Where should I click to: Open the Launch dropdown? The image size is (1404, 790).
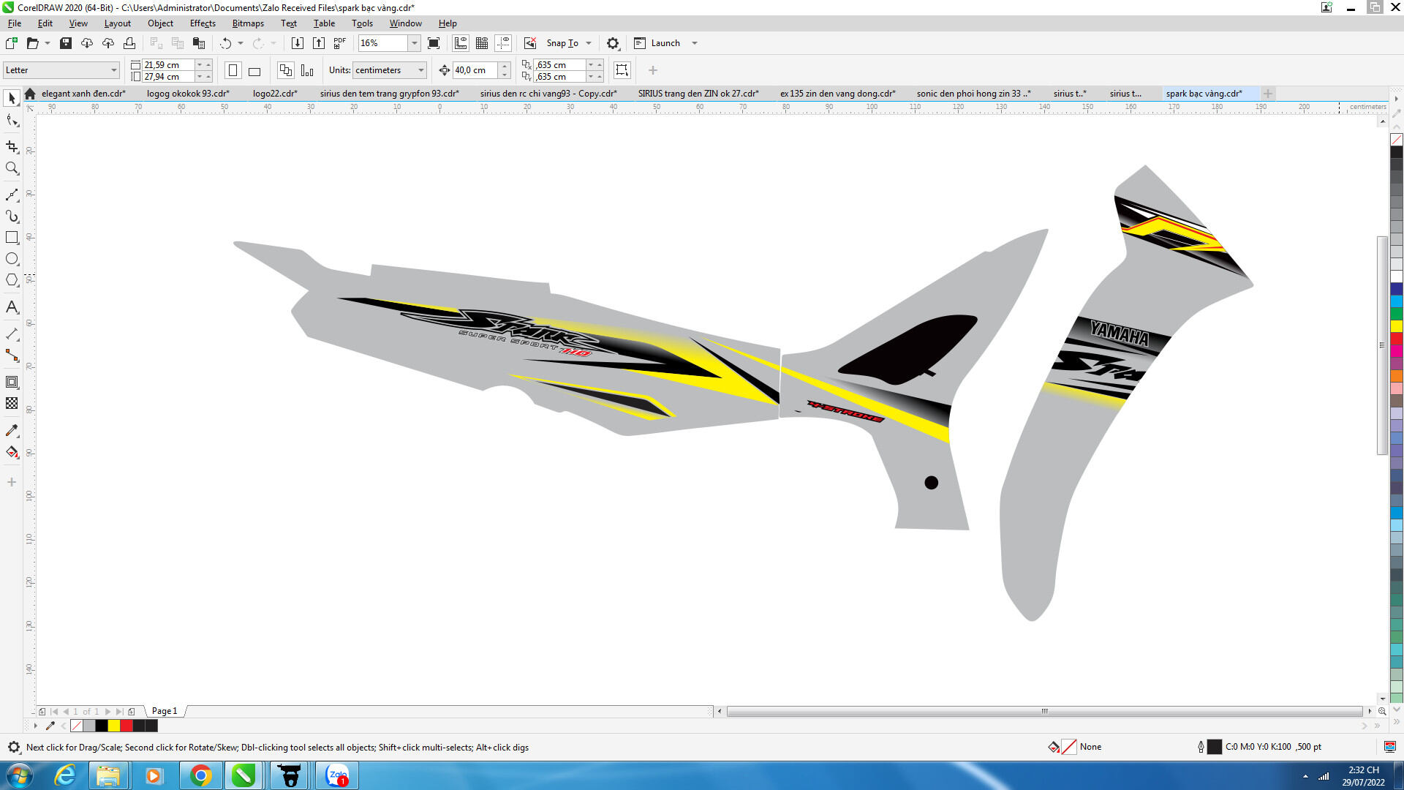[x=695, y=43]
